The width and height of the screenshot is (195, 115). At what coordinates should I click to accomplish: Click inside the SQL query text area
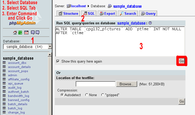point(120,41)
